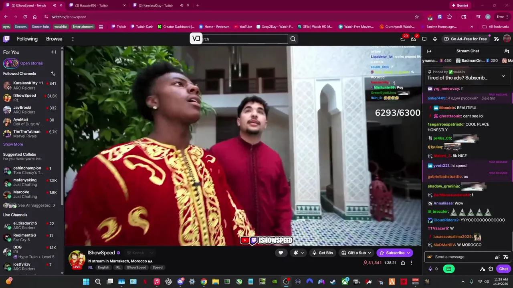
Task: Open Chrome extensions puzzle icon
Action: point(450,17)
